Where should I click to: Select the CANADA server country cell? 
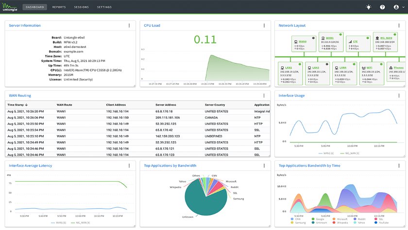(211, 118)
